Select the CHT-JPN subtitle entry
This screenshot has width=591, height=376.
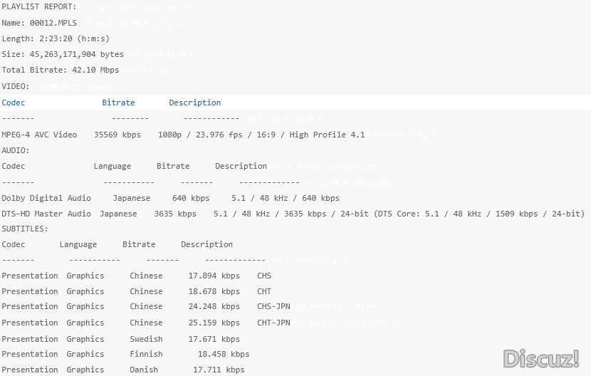pos(273,323)
